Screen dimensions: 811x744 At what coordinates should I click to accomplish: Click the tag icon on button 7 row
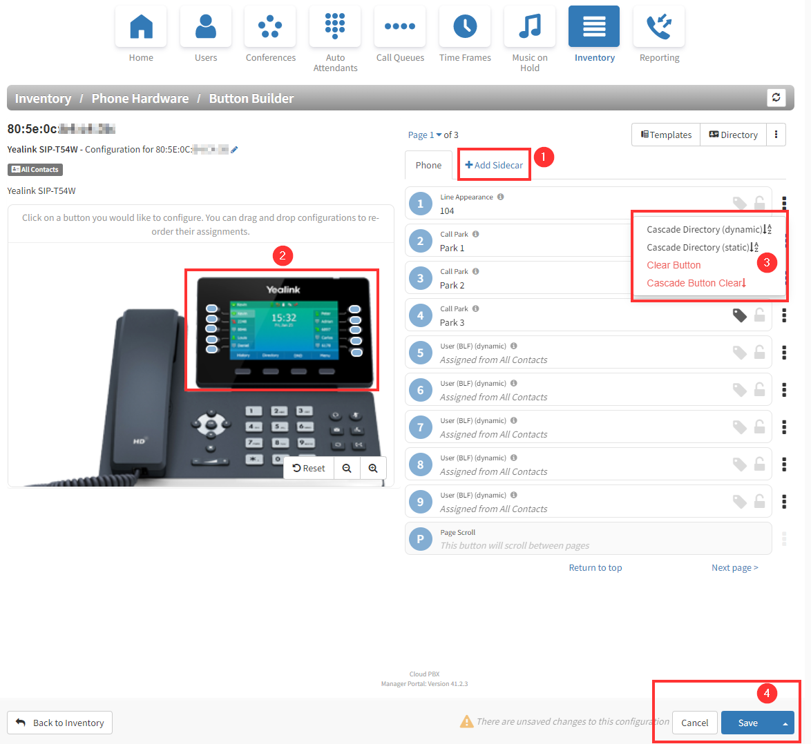tap(740, 427)
